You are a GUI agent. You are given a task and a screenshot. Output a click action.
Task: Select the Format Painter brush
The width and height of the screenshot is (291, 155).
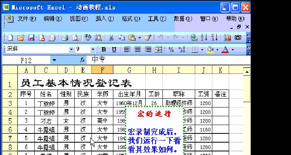tap(148, 38)
